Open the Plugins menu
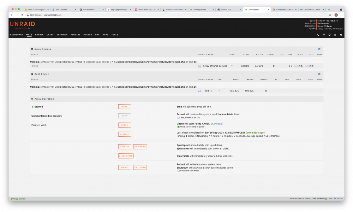 tap(76, 35)
